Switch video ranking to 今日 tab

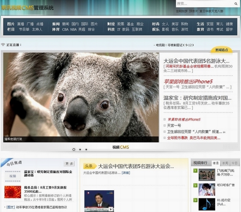(234, 163)
